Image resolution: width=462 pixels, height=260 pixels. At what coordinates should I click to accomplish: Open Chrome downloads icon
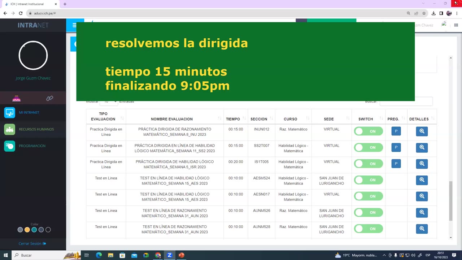pyautogui.click(x=433, y=13)
